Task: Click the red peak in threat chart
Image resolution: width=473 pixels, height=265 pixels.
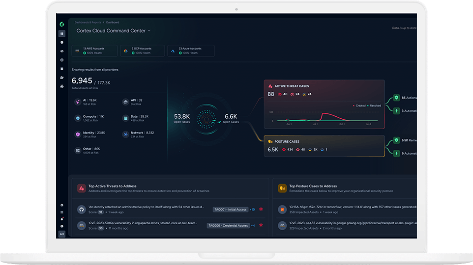Action: point(324,114)
